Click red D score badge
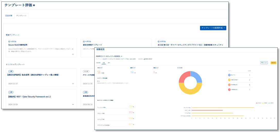The image size is (280, 132). [x=229, y=90]
